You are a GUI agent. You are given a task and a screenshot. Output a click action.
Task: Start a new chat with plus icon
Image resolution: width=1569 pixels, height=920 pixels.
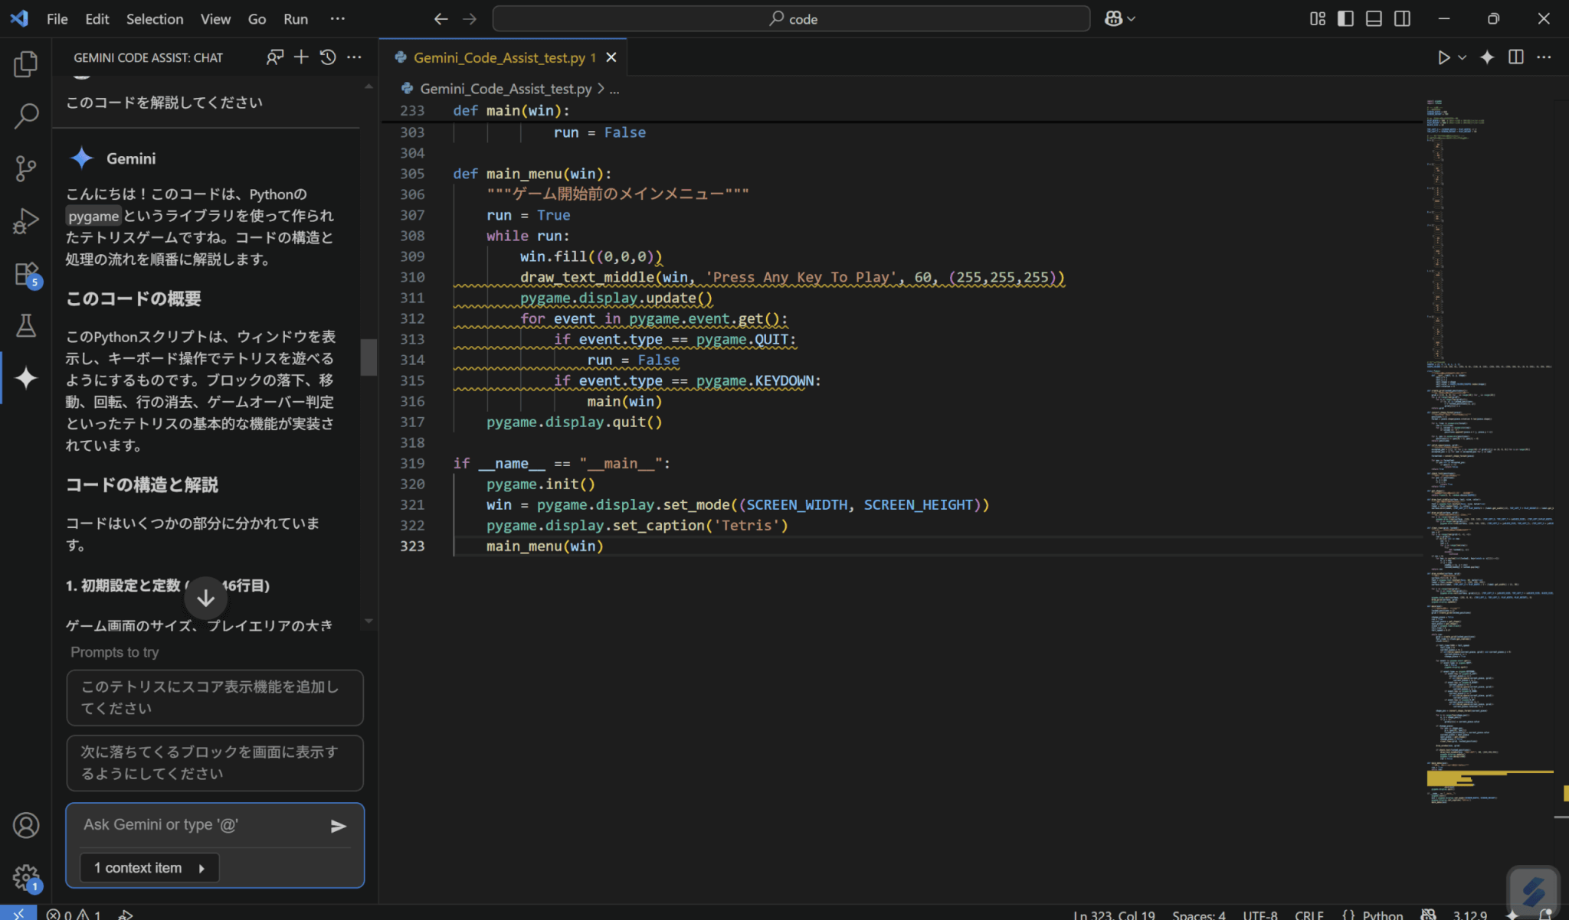[301, 57]
